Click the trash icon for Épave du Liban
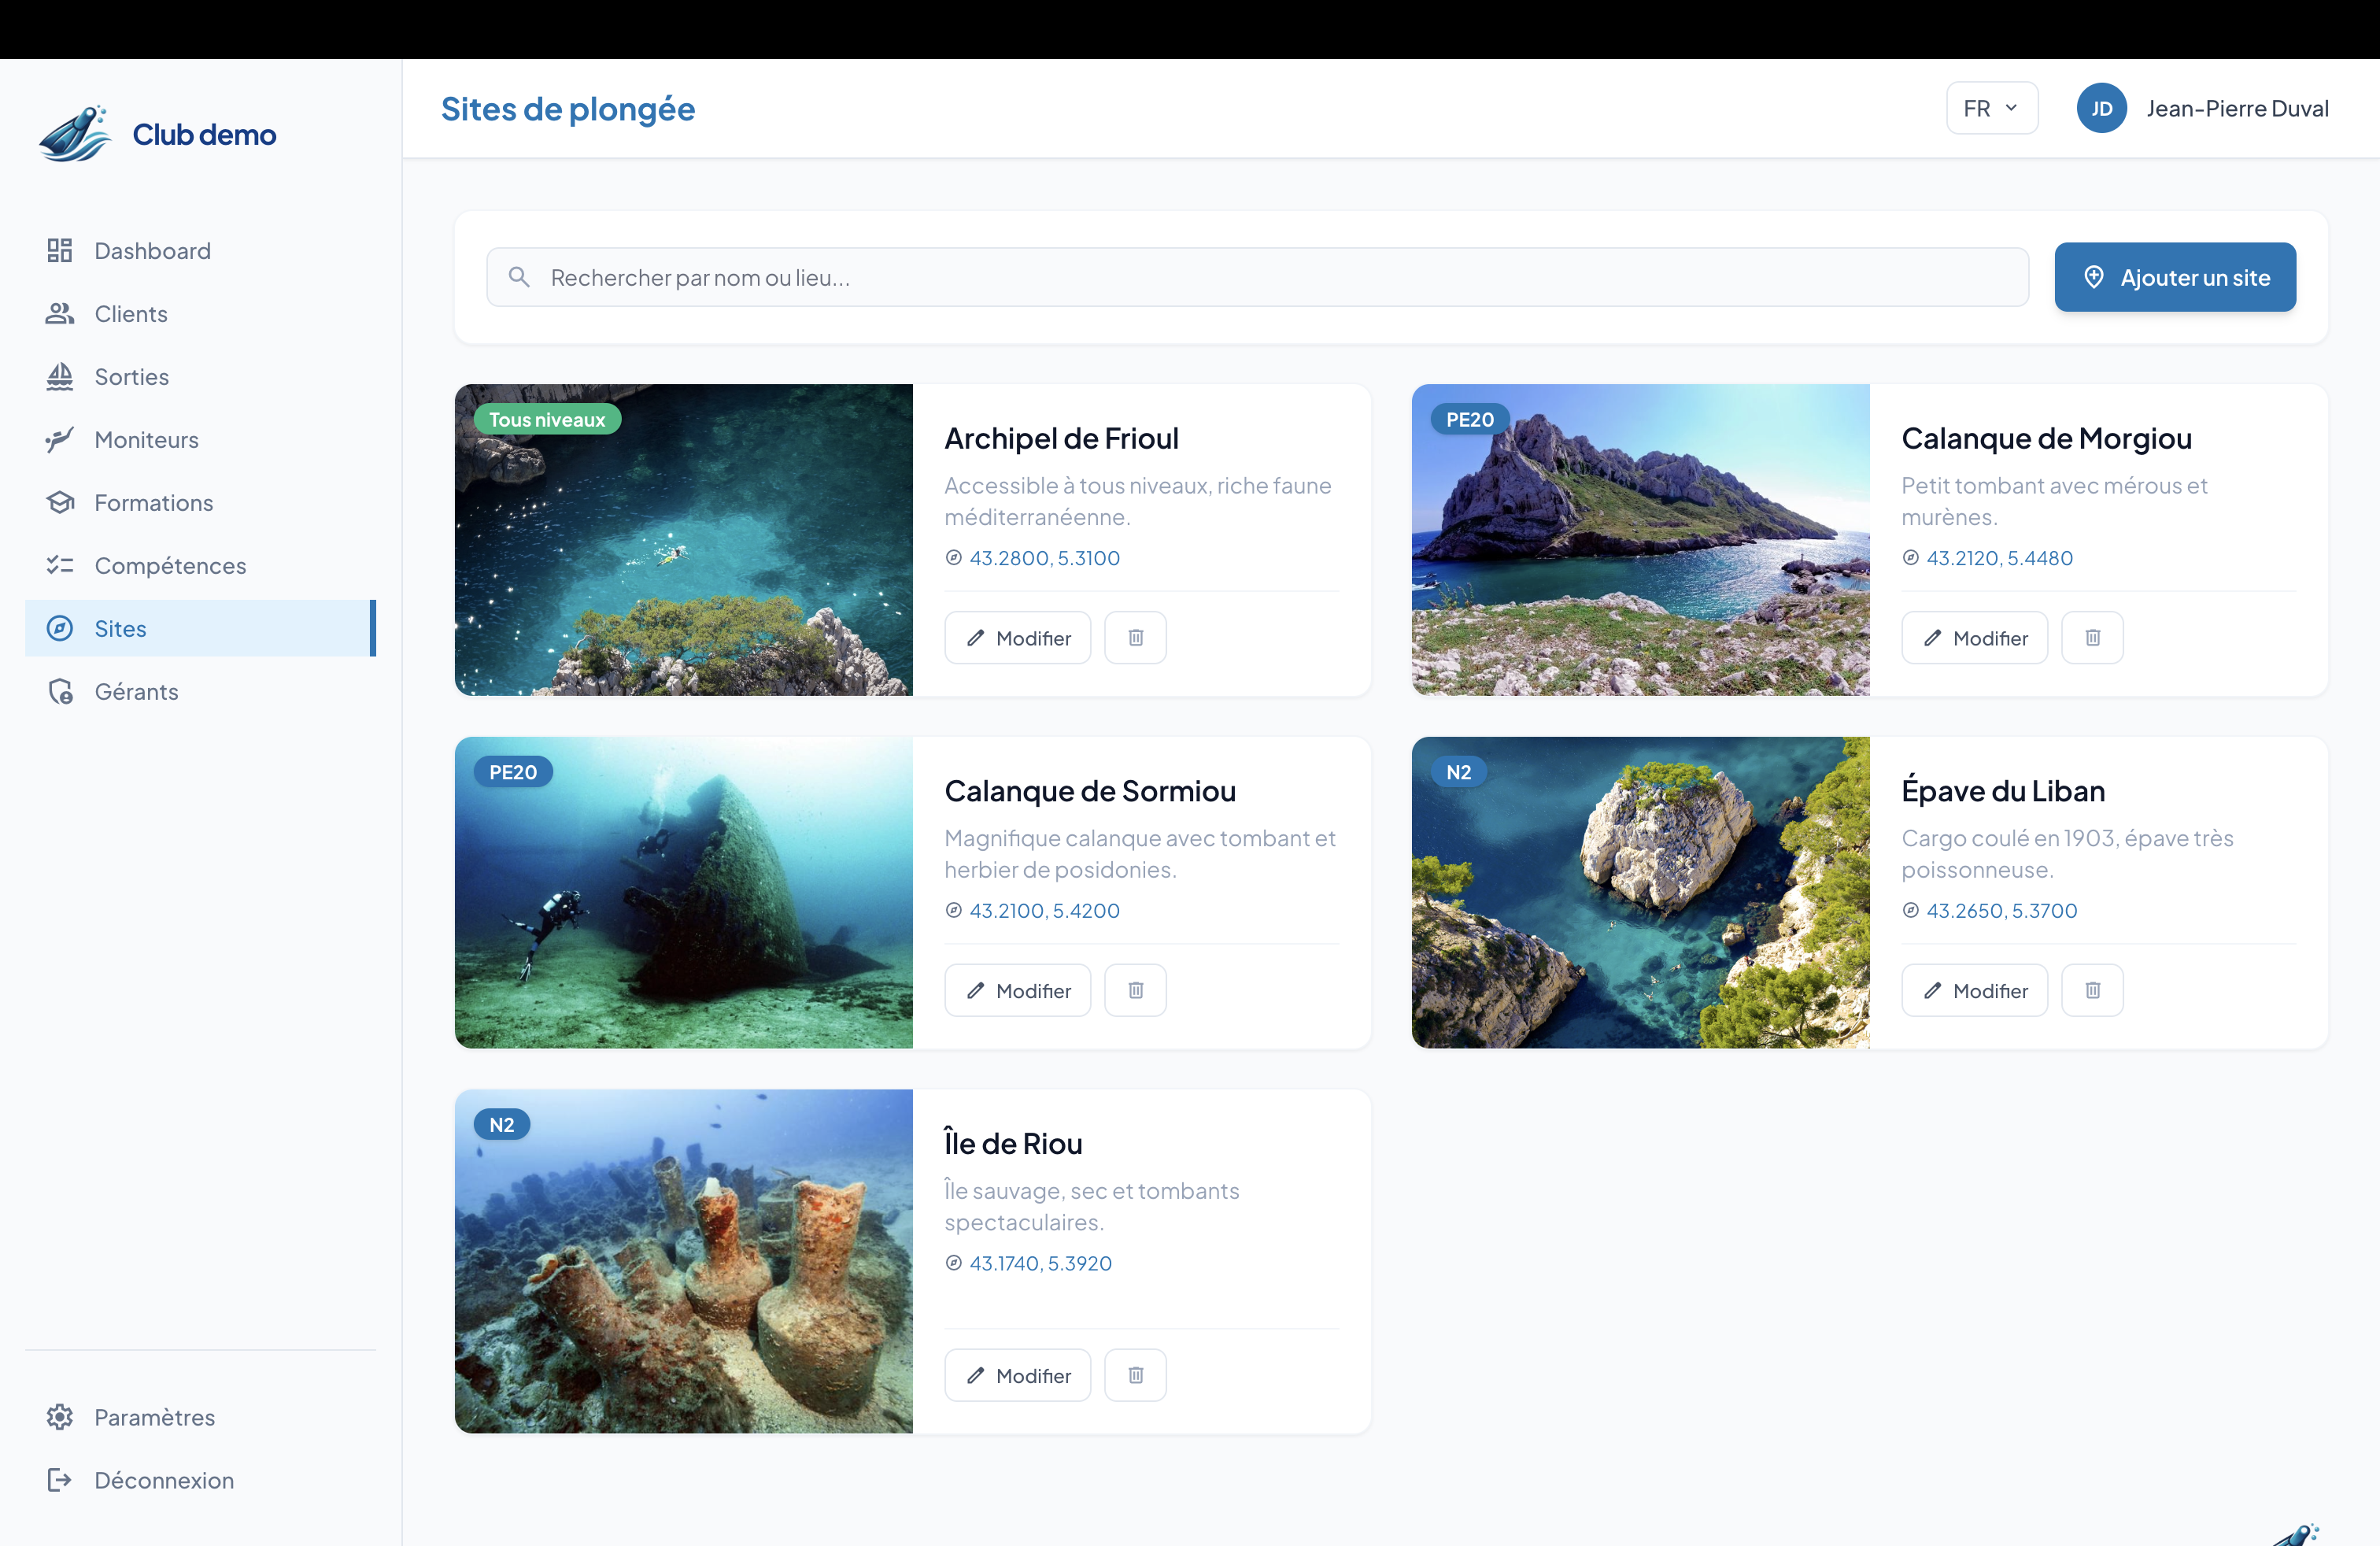This screenshot has width=2380, height=1546. click(x=2092, y=990)
